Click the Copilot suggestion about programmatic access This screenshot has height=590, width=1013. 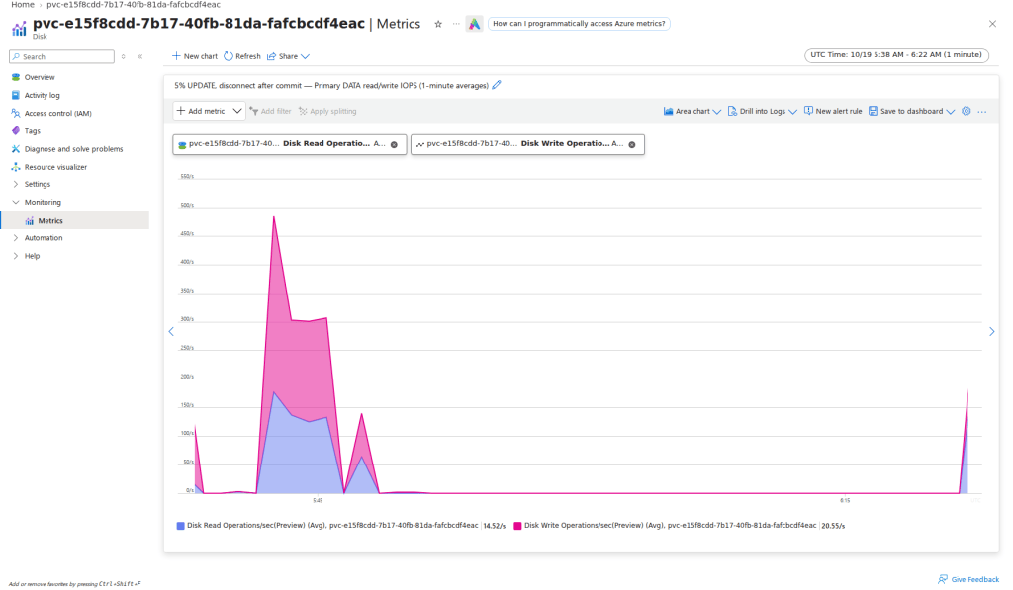click(x=579, y=24)
